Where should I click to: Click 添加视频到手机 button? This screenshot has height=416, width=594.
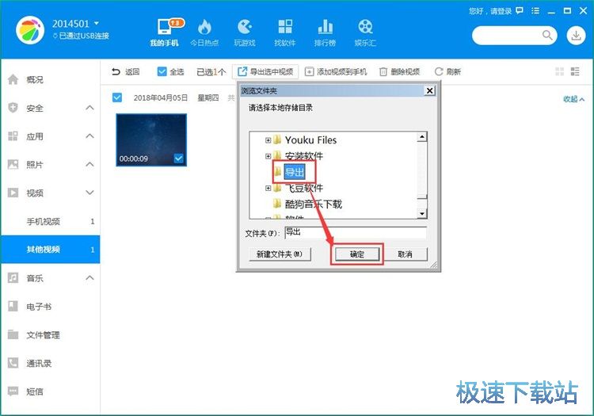(336, 71)
